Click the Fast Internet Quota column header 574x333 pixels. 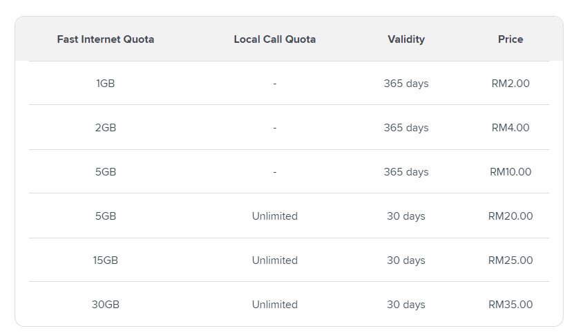[x=106, y=39]
